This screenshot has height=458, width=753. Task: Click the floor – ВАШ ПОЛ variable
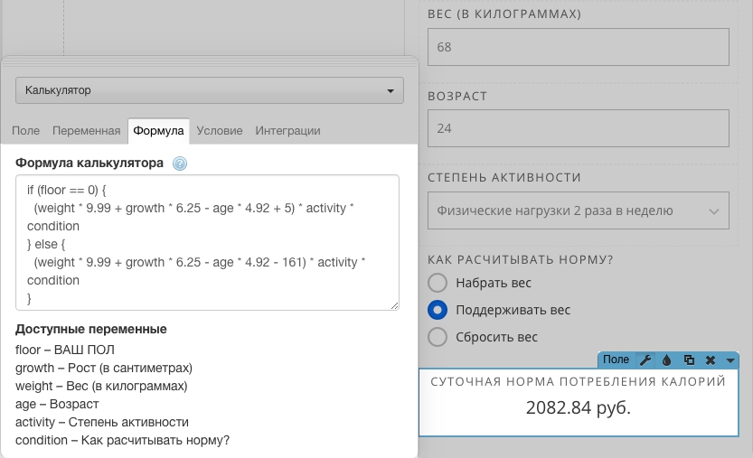click(65, 350)
